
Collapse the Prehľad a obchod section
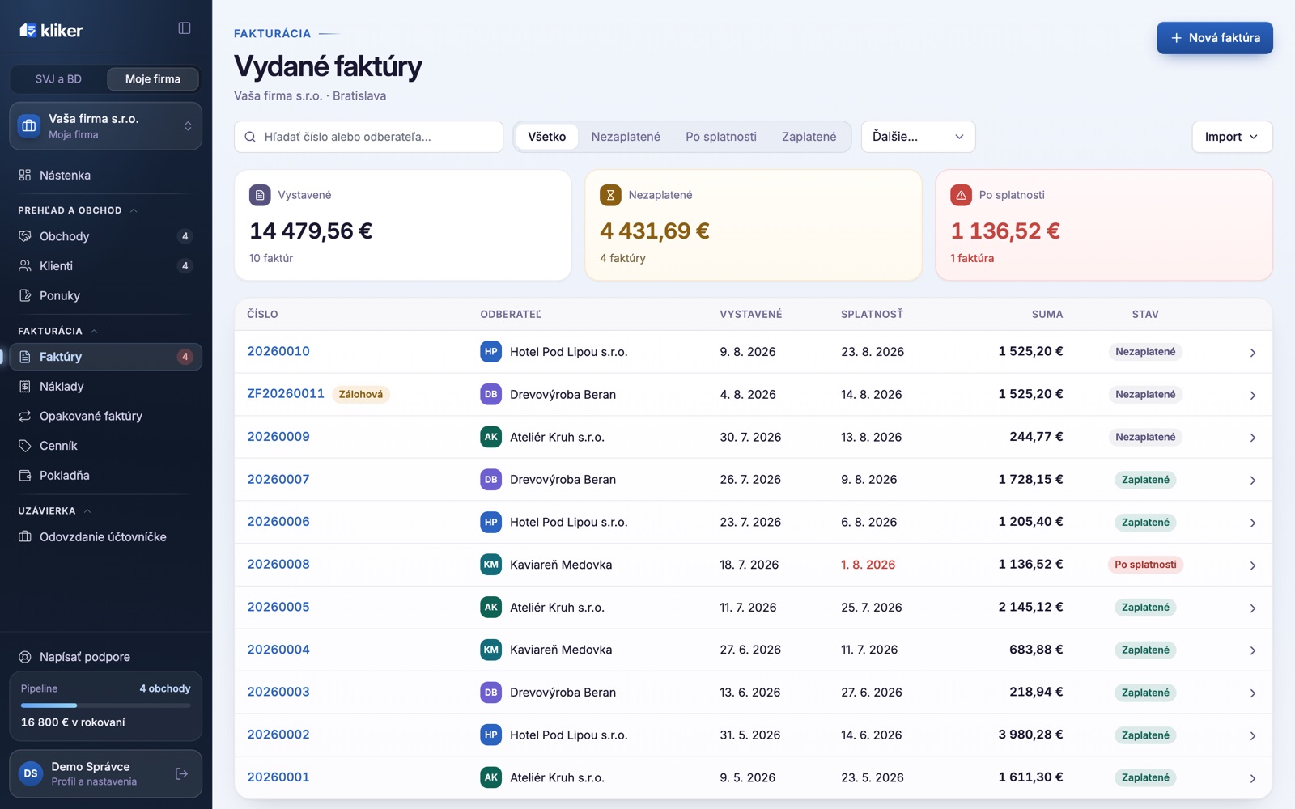pos(78,210)
